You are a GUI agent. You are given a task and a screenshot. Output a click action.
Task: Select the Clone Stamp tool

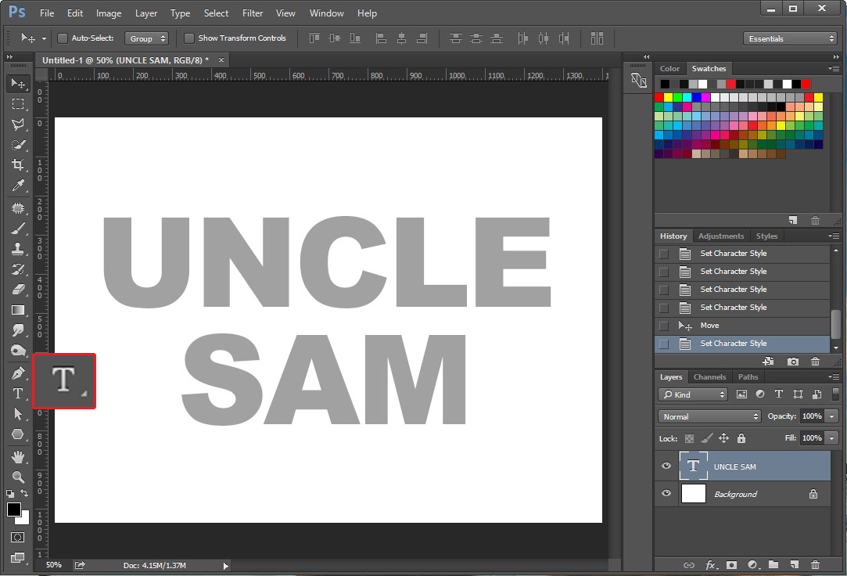coord(17,249)
